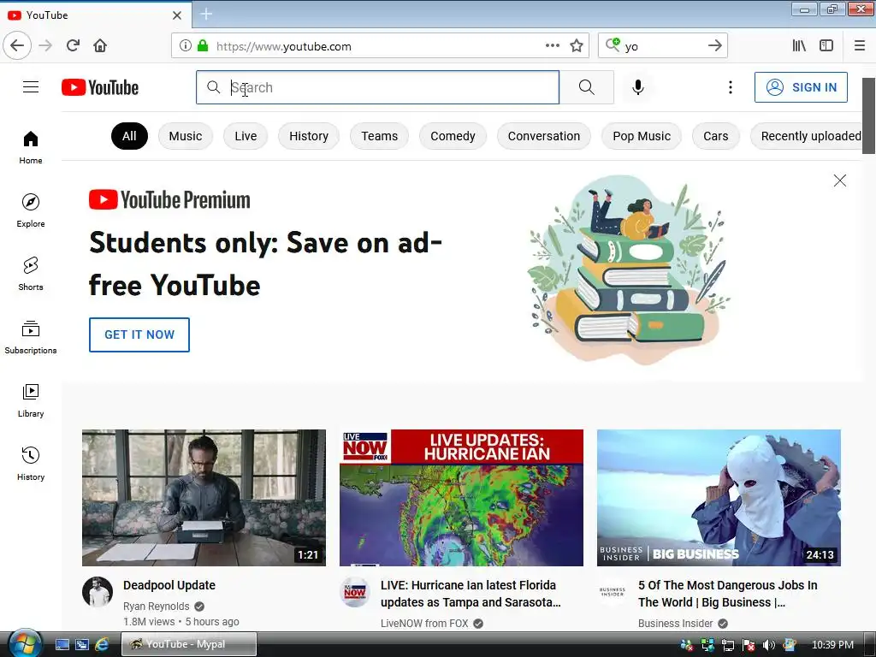Viewport: 876px width, 657px height.
Task: Open page actions three-dot menu
Action: pyautogui.click(x=553, y=46)
